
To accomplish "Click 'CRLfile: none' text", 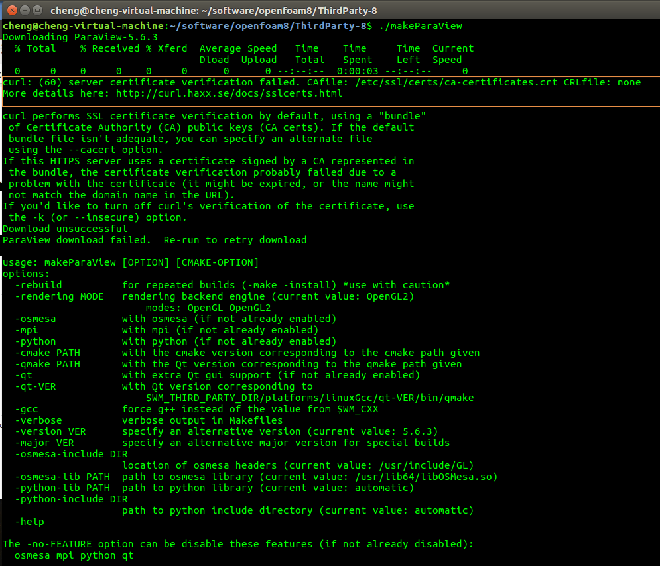I will [602, 82].
